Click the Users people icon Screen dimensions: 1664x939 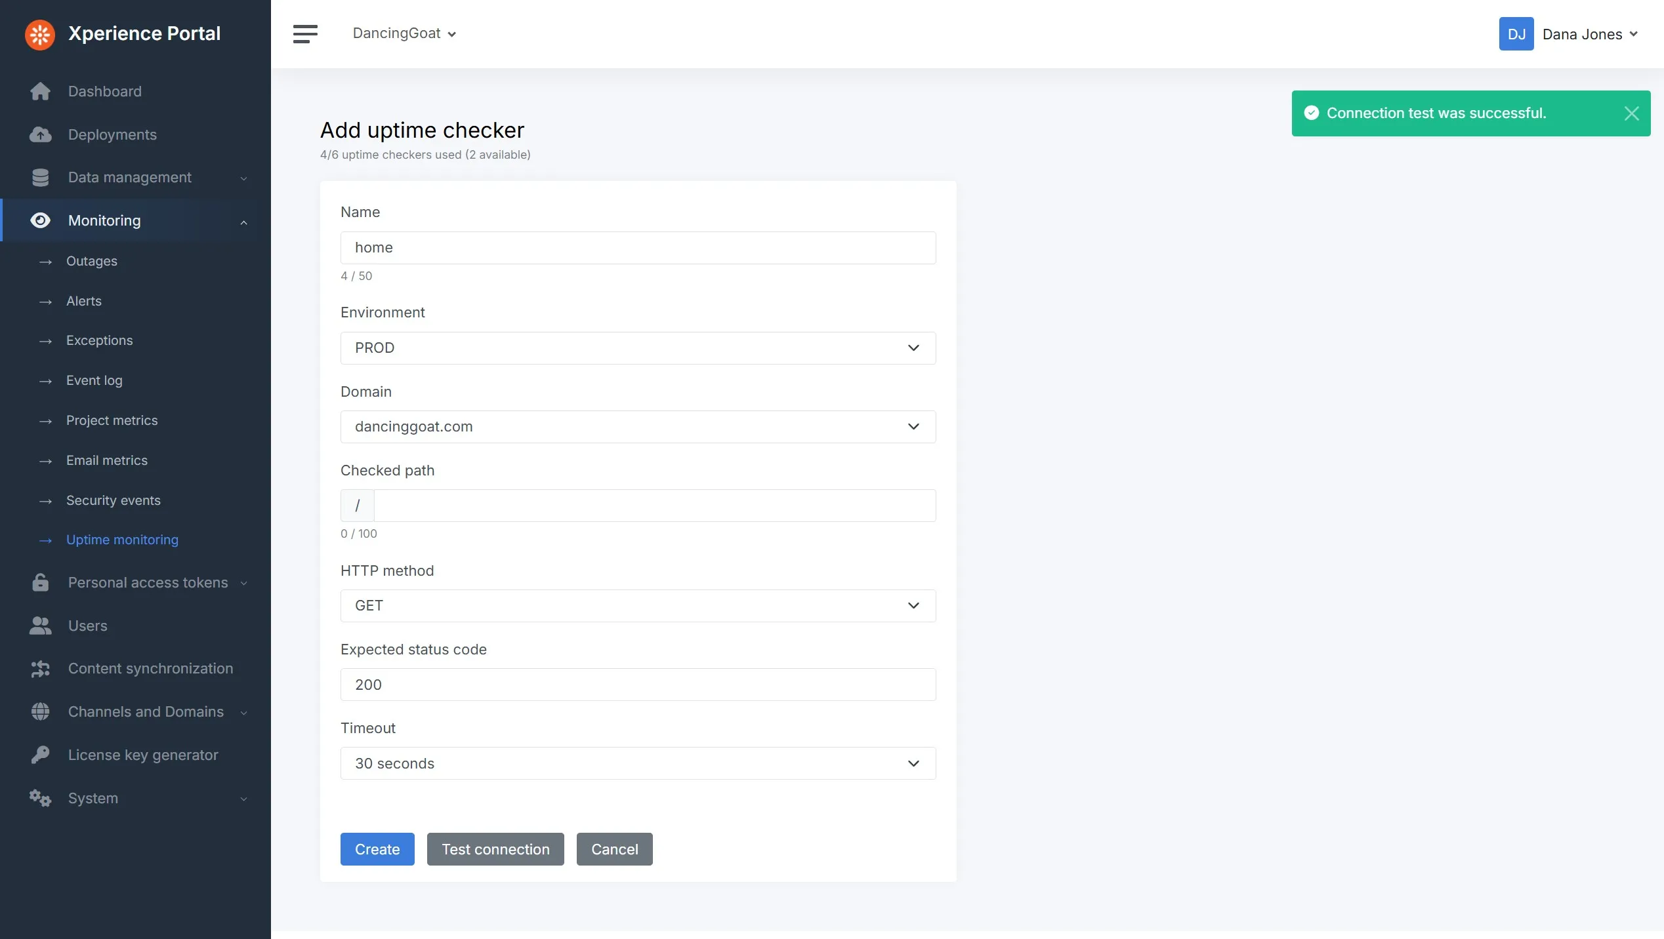(40, 626)
